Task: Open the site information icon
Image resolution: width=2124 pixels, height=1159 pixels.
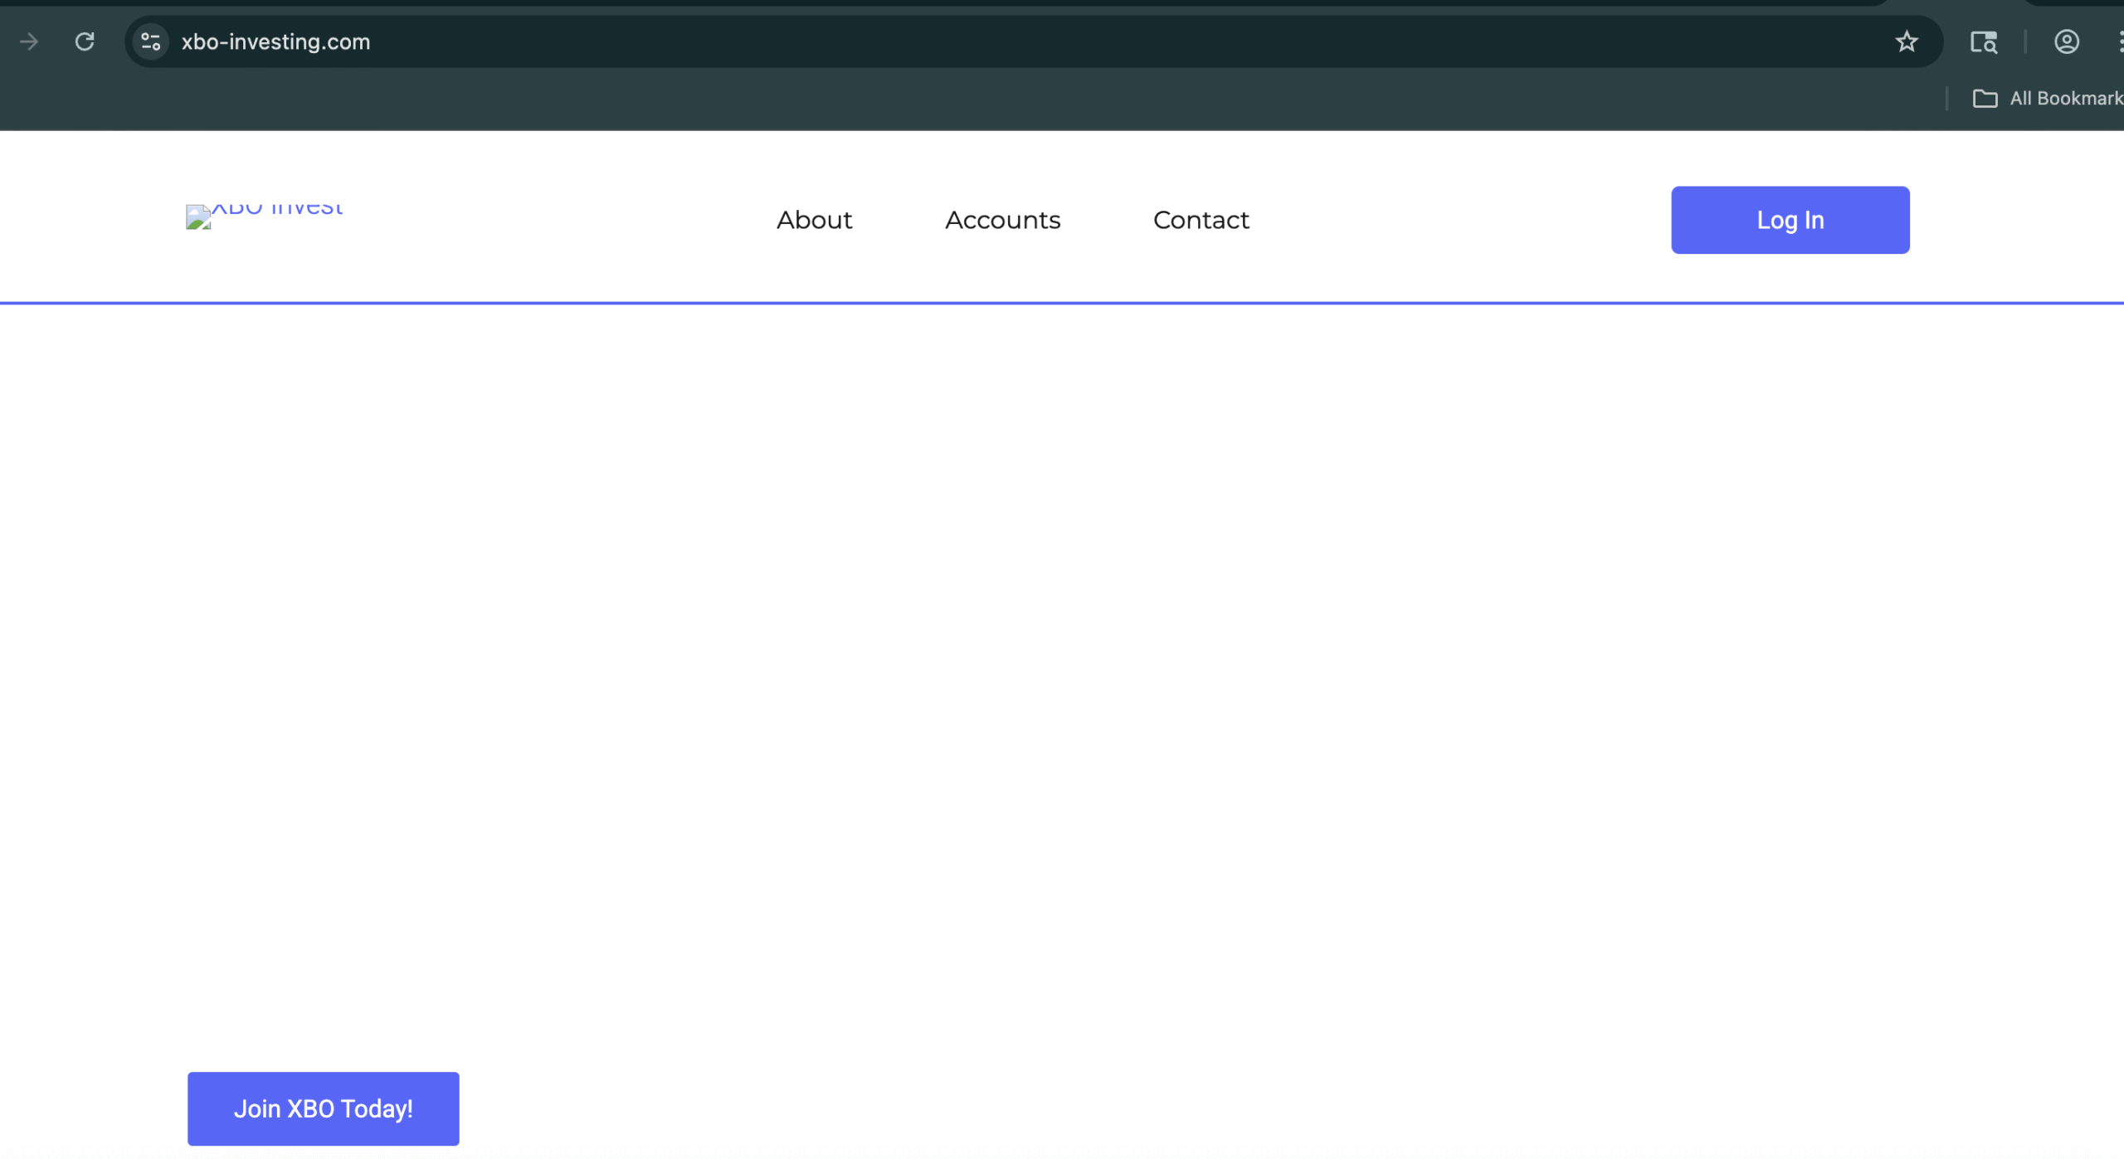Action: (150, 41)
